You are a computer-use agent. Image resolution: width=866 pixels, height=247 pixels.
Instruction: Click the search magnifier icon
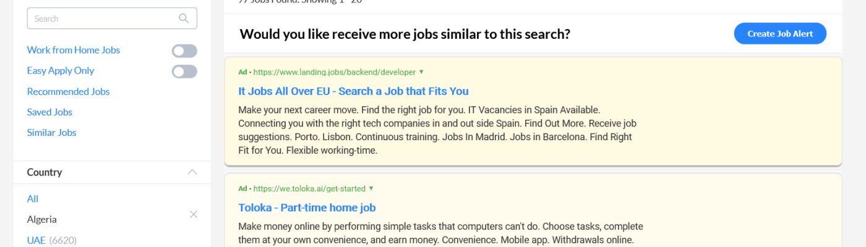click(184, 19)
